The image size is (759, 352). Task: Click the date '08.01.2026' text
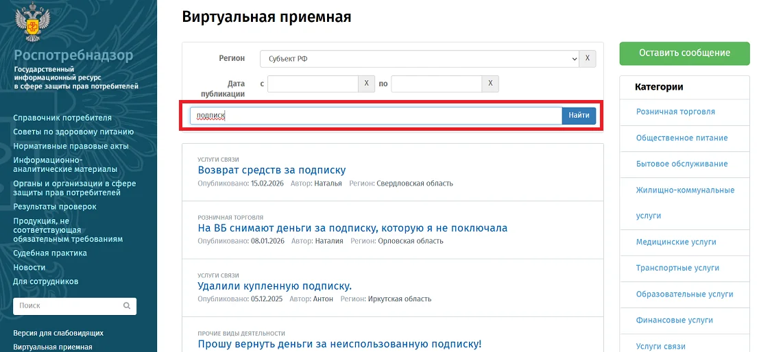[x=268, y=241]
